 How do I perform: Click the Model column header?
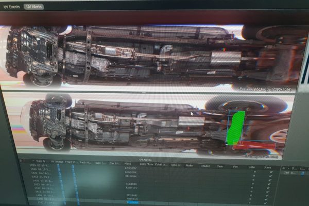coord(205,166)
